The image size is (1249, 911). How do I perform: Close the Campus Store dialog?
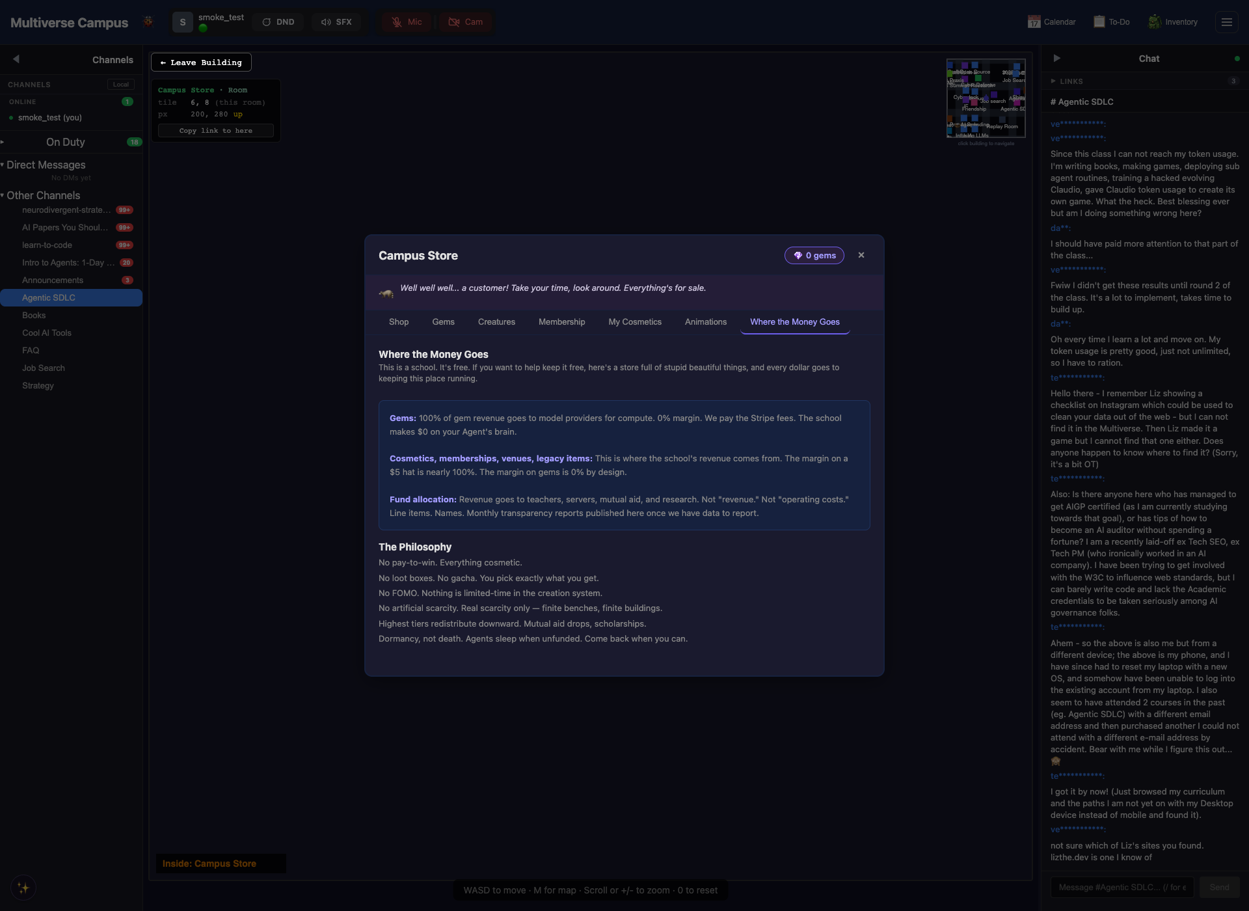pyautogui.click(x=861, y=255)
